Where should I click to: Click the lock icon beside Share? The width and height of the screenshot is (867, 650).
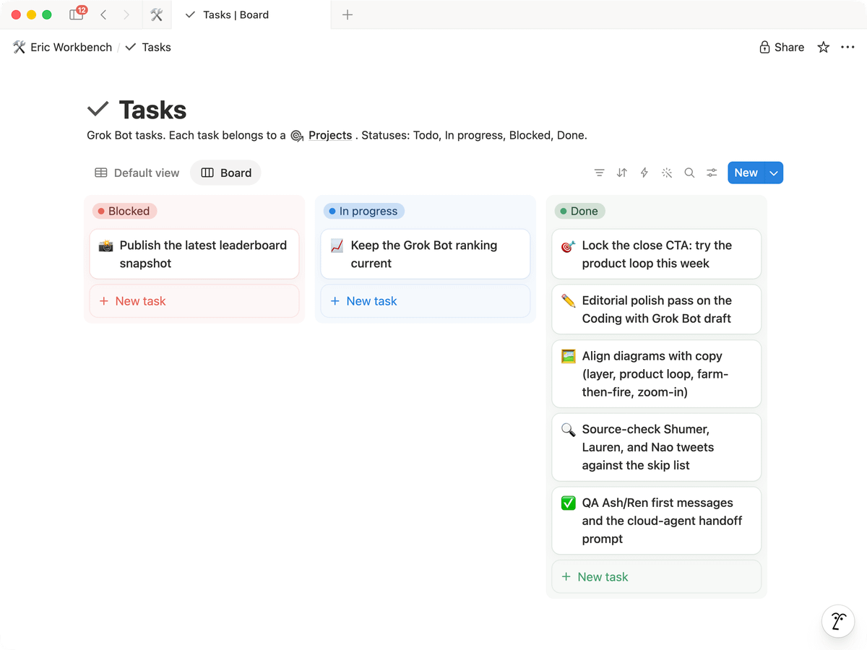pyautogui.click(x=764, y=47)
